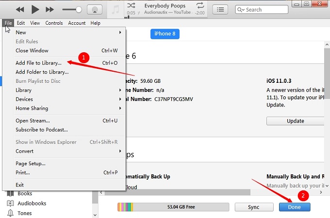The width and height of the screenshot is (330, 218).
Task: Click the Done button
Action: pos(295,207)
